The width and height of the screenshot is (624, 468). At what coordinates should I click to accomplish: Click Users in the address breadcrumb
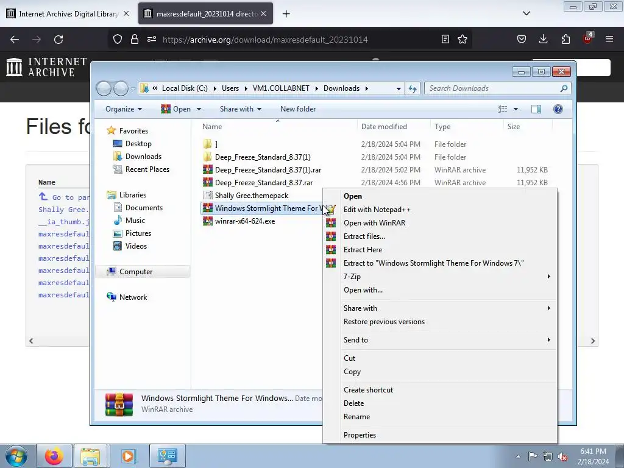click(230, 88)
